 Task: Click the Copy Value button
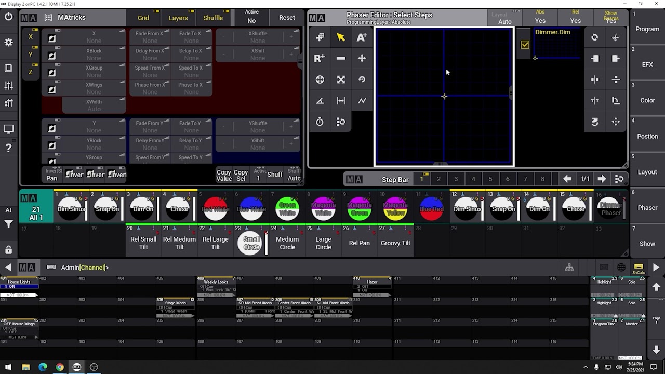point(224,175)
